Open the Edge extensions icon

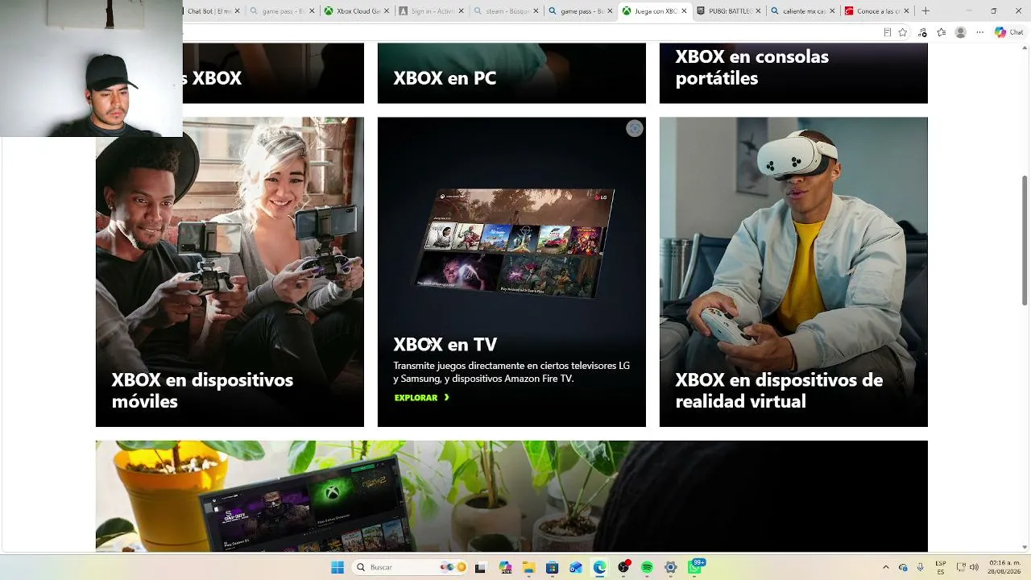[922, 32]
